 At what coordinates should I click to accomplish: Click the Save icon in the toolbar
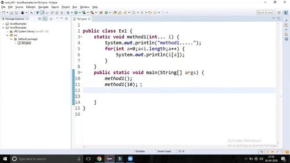point(11,13)
